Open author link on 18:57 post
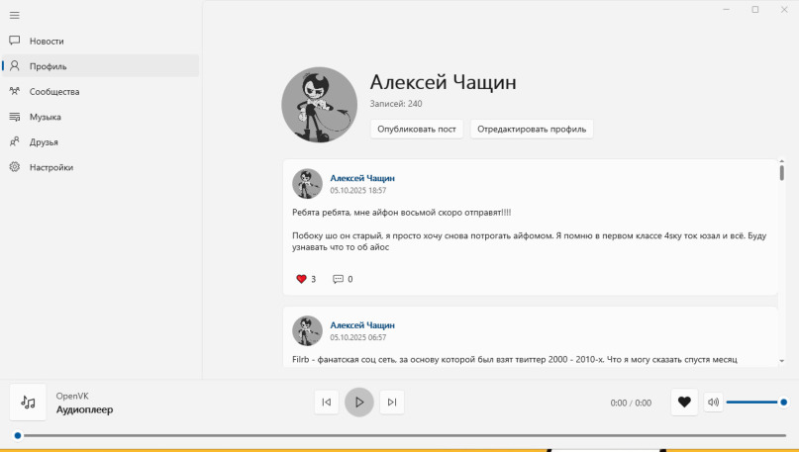The image size is (799, 452). (362, 178)
